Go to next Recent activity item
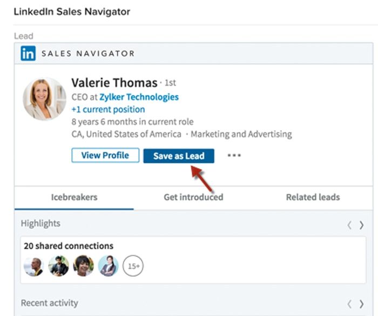378x316 pixels. point(361,304)
